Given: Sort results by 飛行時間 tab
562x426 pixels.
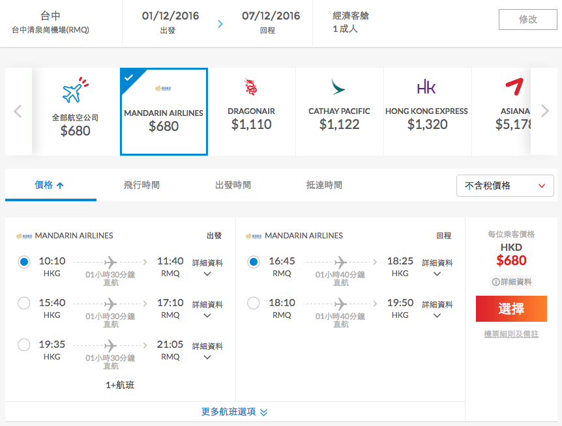Looking at the screenshot, I should [x=141, y=185].
